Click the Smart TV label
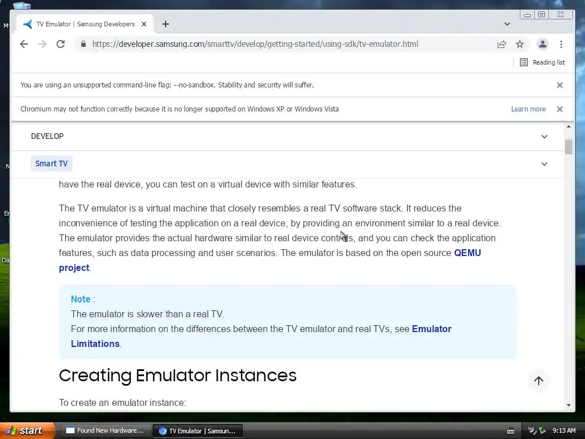 (x=51, y=163)
